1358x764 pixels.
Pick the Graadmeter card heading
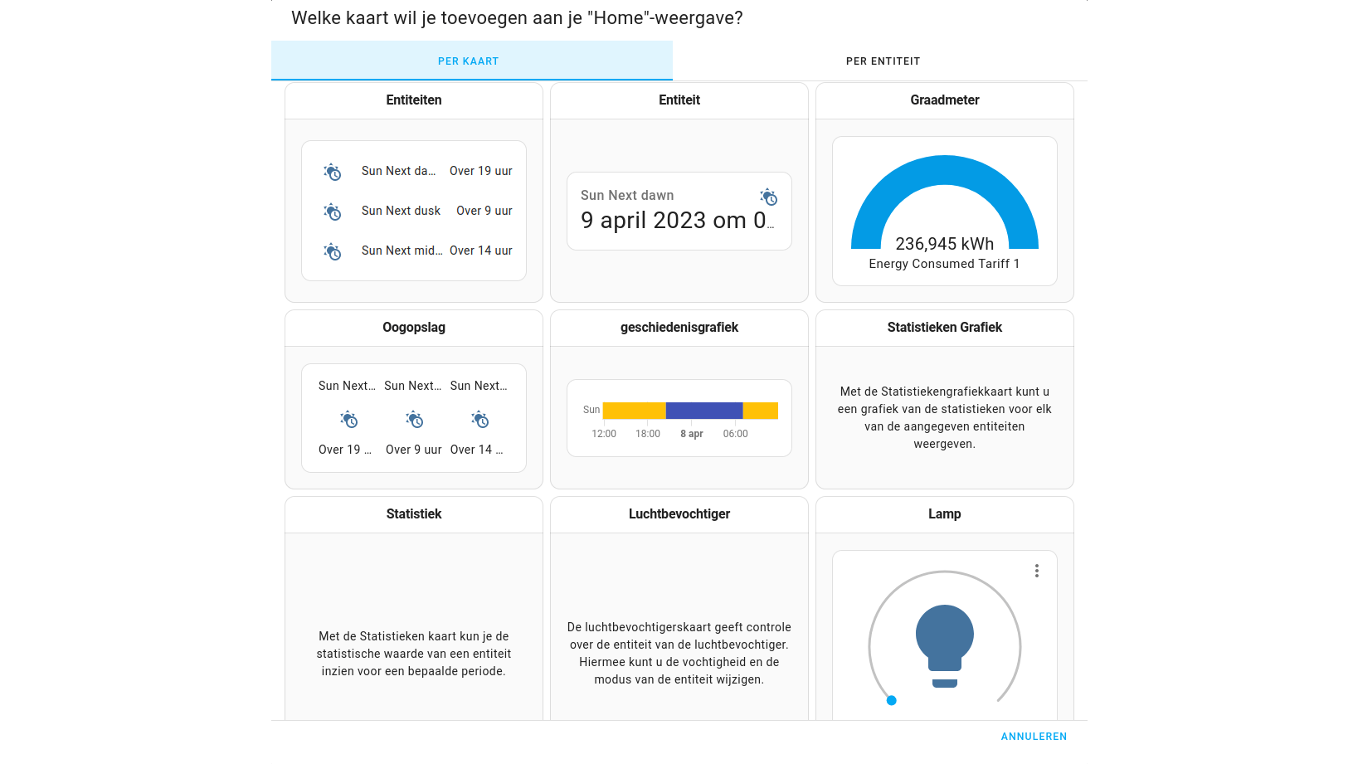[x=945, y=100]
